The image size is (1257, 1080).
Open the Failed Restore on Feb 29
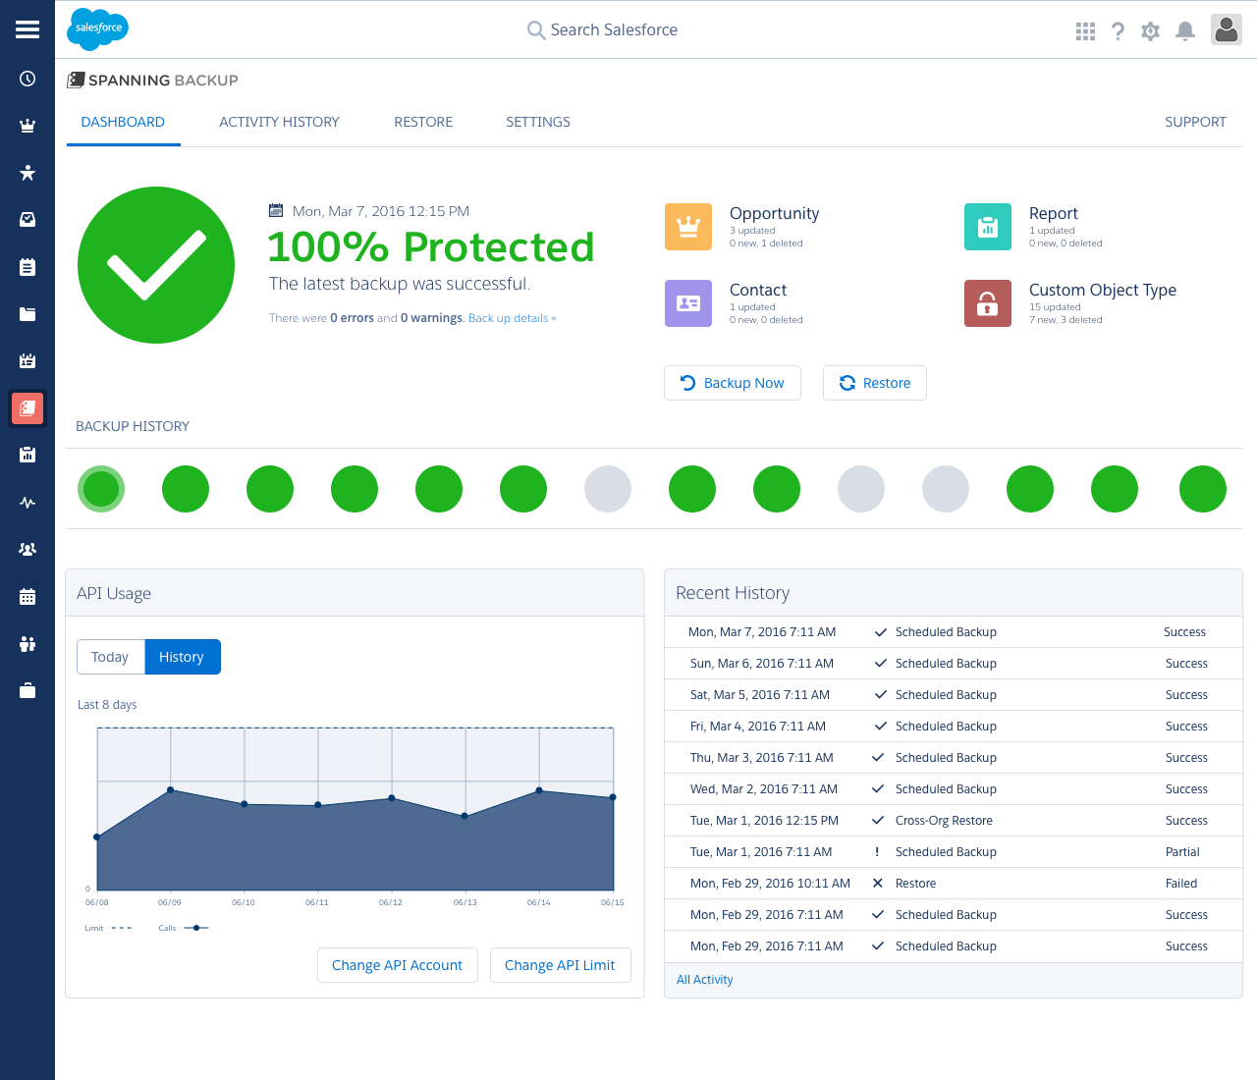point(954,884)
